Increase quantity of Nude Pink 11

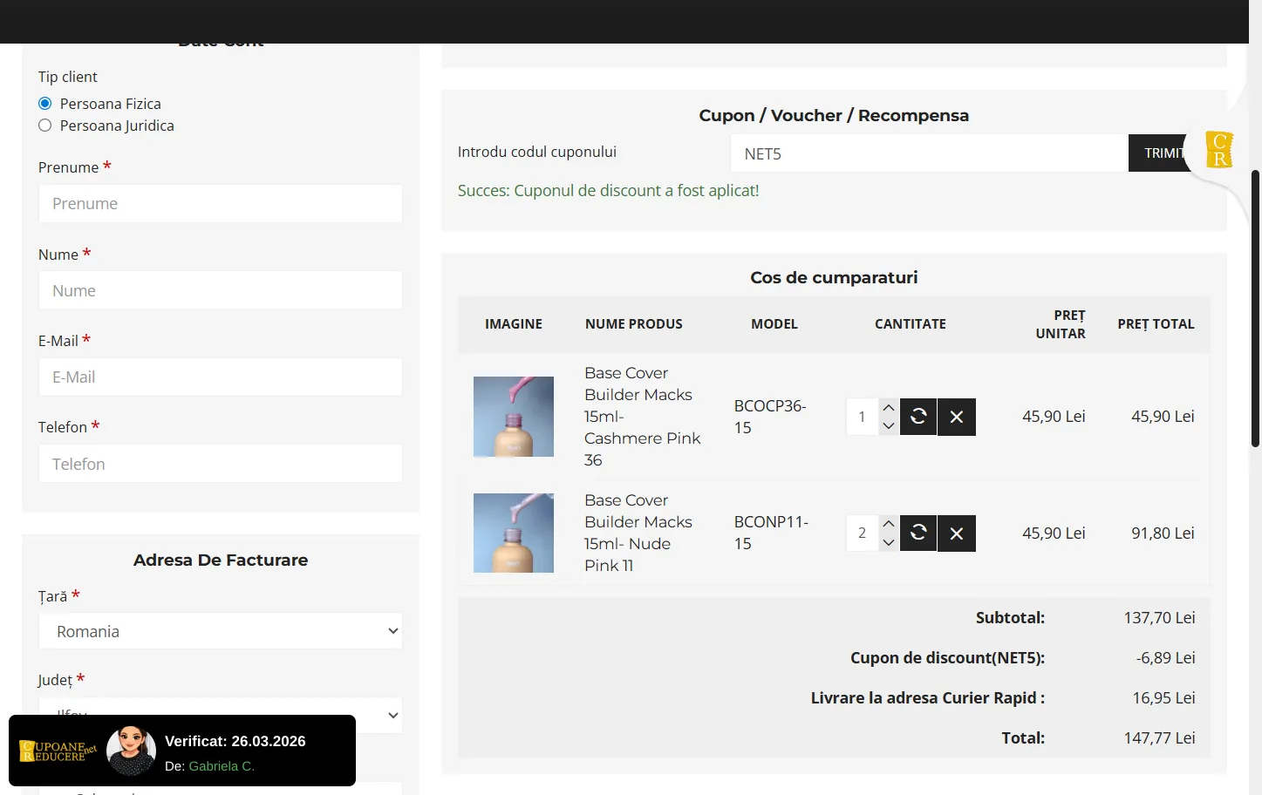coord(888,524)
